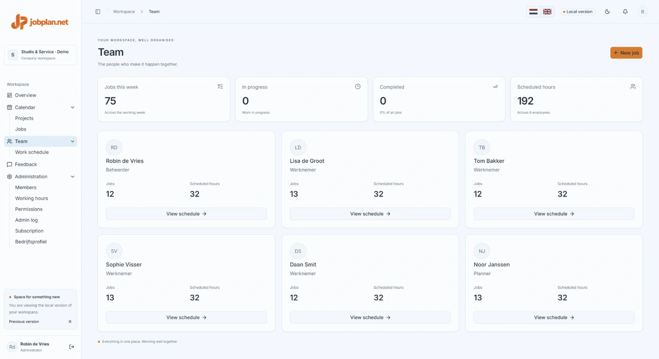View schedule for Daan Smit
The width and height of the screenshot is (659, 359).
tap(370, 318)
